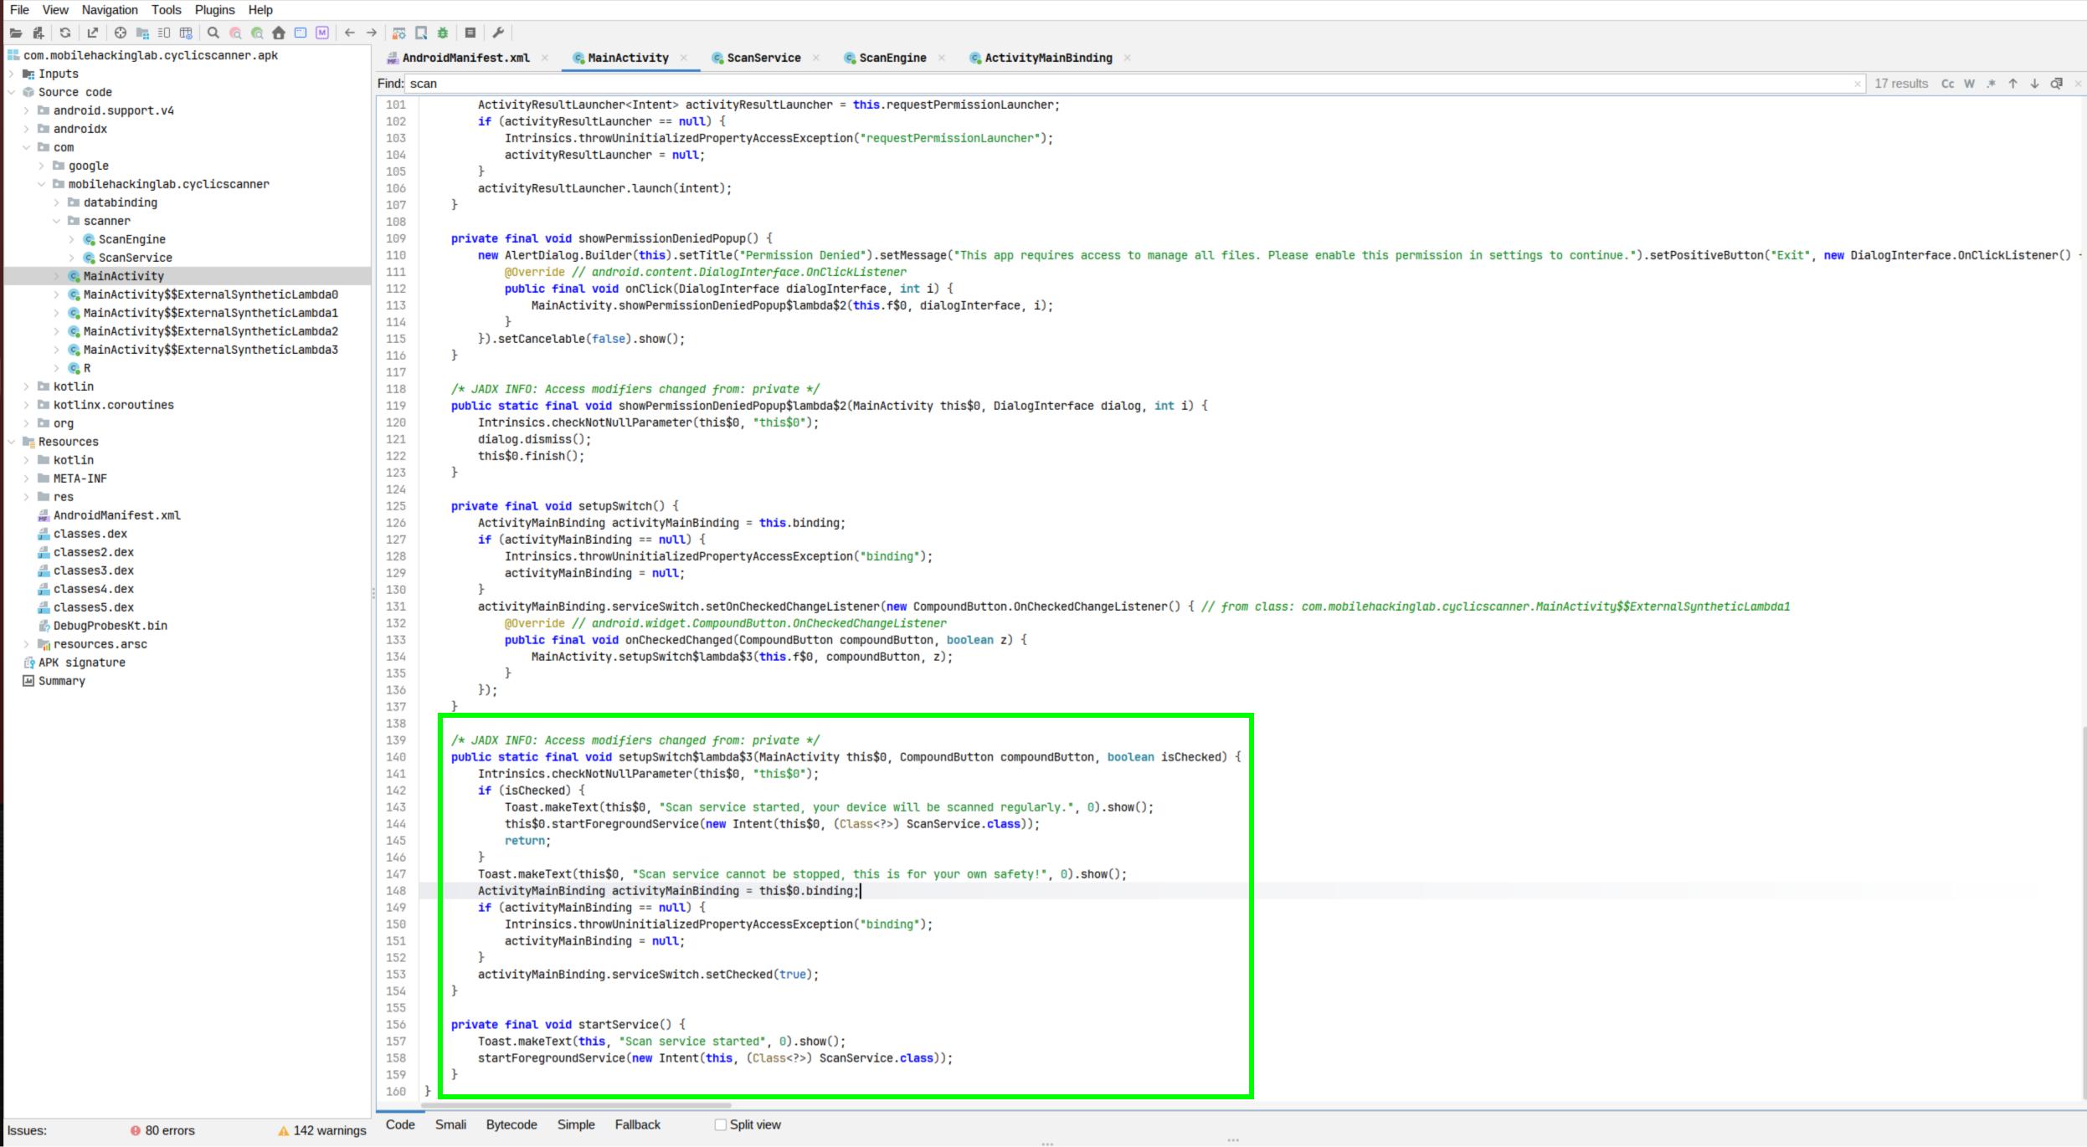Click the Export project icon
This screenshot has height=1147, width=2087.
click(93, 33)
